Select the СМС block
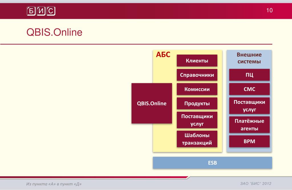This screenshot has height=190, width=292. click(249, 89)
